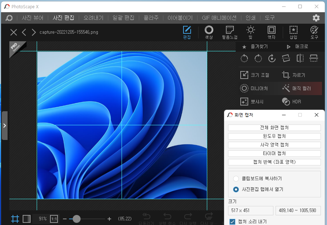Minimize the 화면 캡처 dialog
Image resolution: width=327 pixels, height=225 pixels.
coord(284,115)
